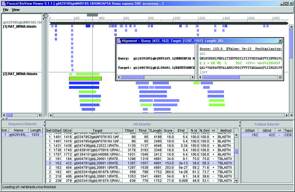This screenshot has width=295, height=192.
Task: Select the red-outlined green tblastx hit bar
Action: pyautogui.click(x=85, y=79)
